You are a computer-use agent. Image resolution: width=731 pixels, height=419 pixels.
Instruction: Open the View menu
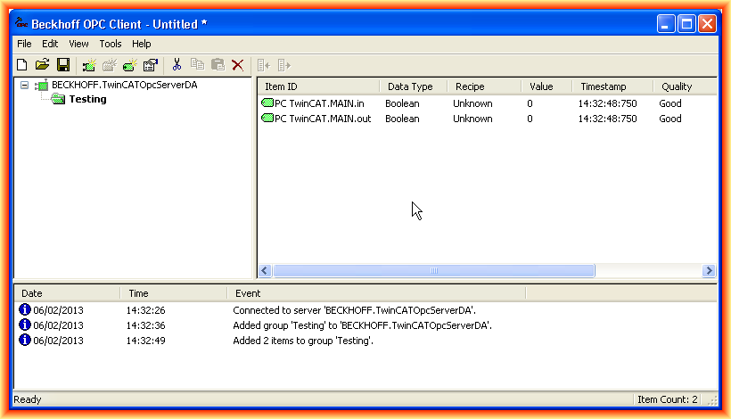click(x=78, y=44)
